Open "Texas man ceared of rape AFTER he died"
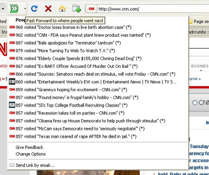Image resolution: width=209 pixels, height=175 pixels. [x=98, y=136]
